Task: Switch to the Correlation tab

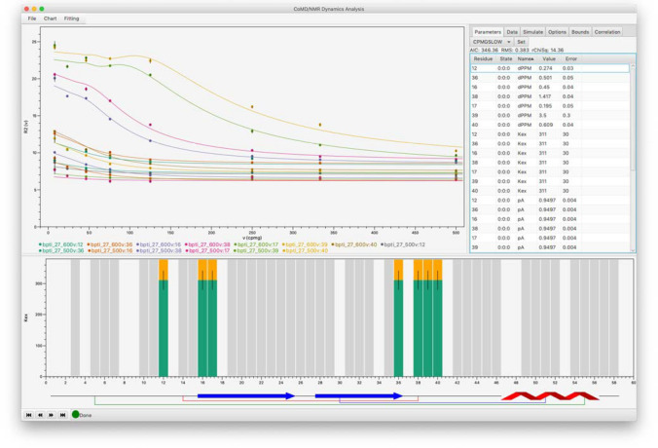Action: [x=608, y=32]
